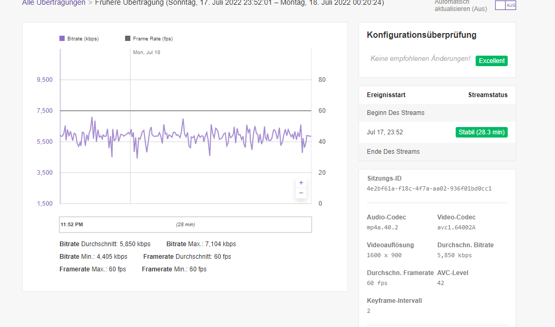
Task: Click the Mon, Jul 18 date marker
Action: [x=147, y=52]
